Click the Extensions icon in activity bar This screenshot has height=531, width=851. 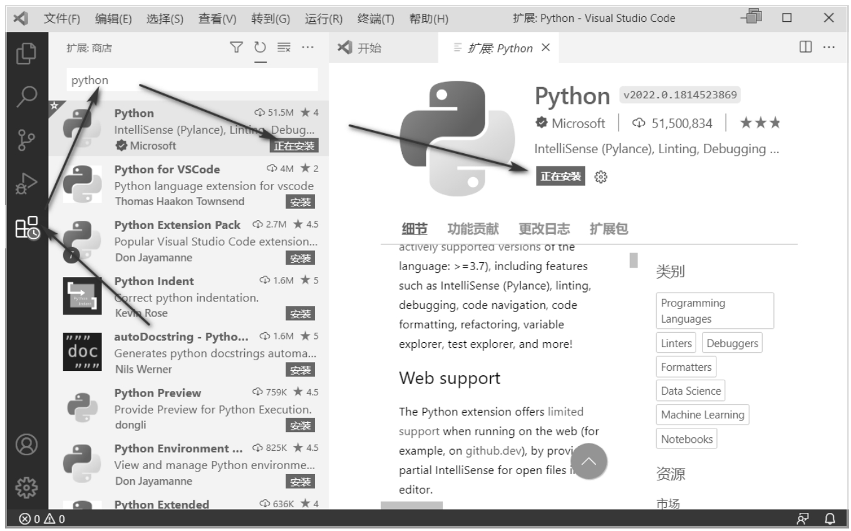pyautogui.click(x=27, y=226)
